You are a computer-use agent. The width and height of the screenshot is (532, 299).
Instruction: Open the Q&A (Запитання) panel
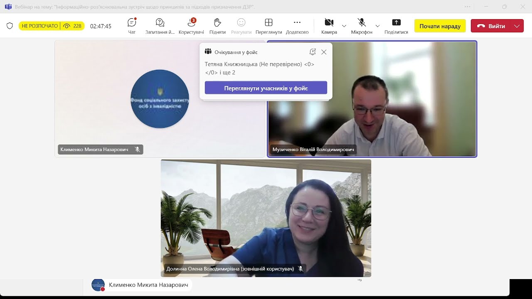[x=160, y=26]
